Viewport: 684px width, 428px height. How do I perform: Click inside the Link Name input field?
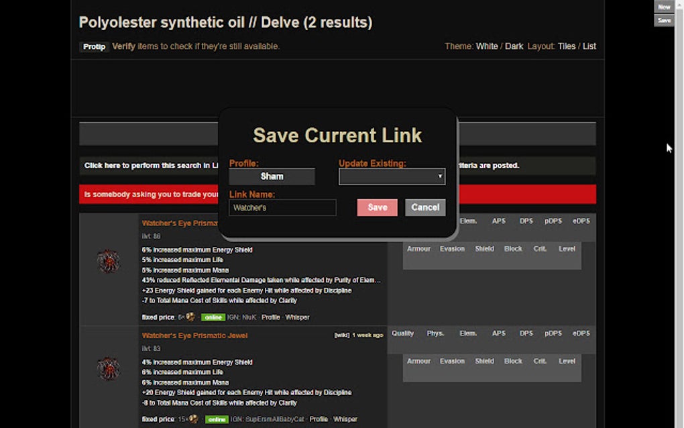coord(282,207)
